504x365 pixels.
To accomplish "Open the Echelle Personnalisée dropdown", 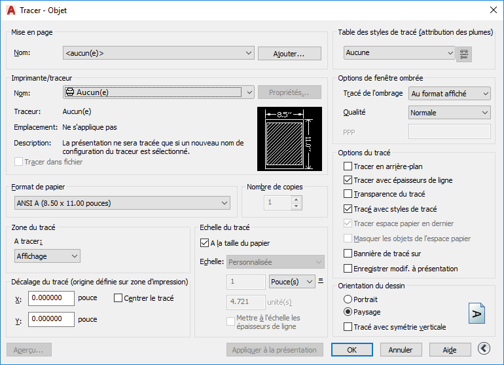I will (x=276, y=262).
